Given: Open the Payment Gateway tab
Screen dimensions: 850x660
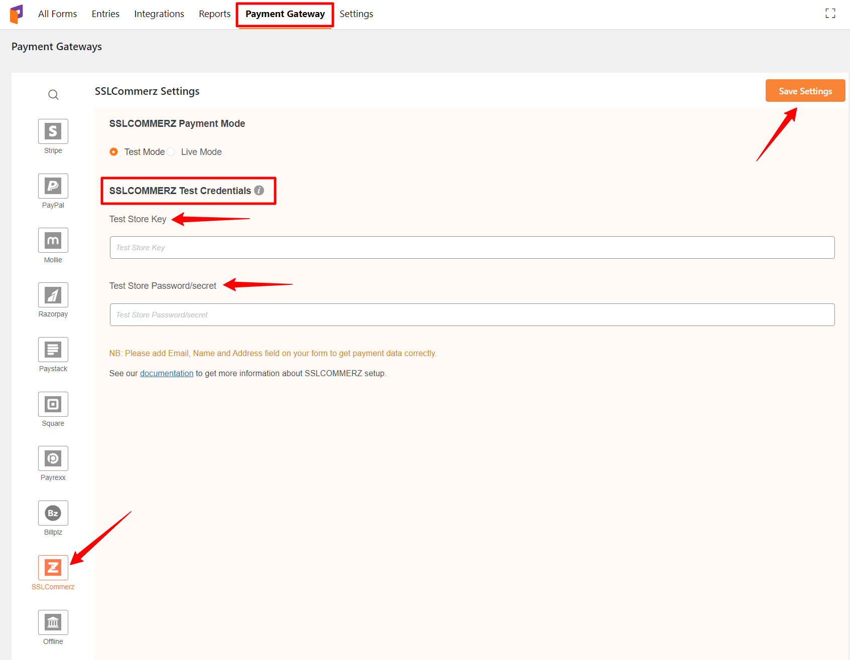Looking at the screenshot, I should pos(285,14).
